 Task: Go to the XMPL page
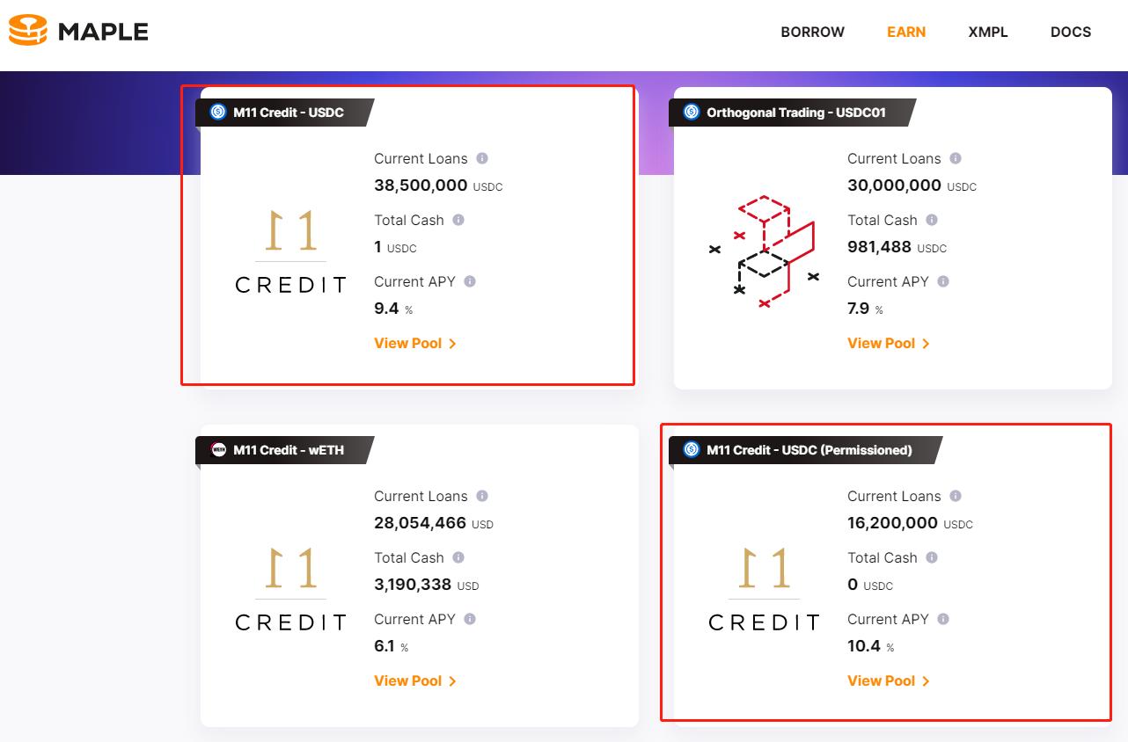tap(988, 32)
